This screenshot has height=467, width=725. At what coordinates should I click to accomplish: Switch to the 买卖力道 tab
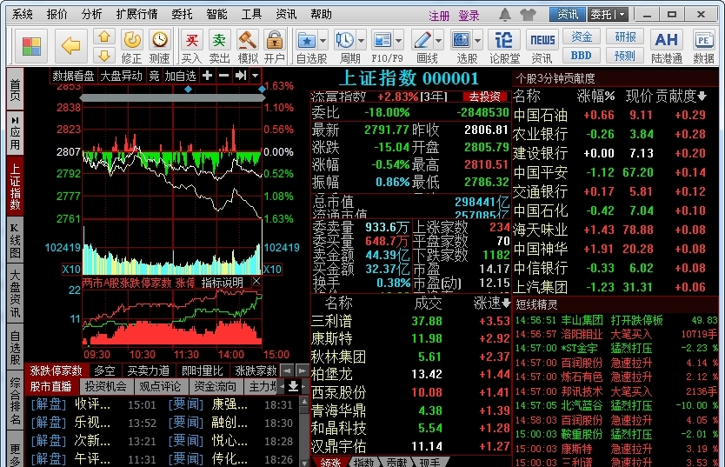coord(149,370)
